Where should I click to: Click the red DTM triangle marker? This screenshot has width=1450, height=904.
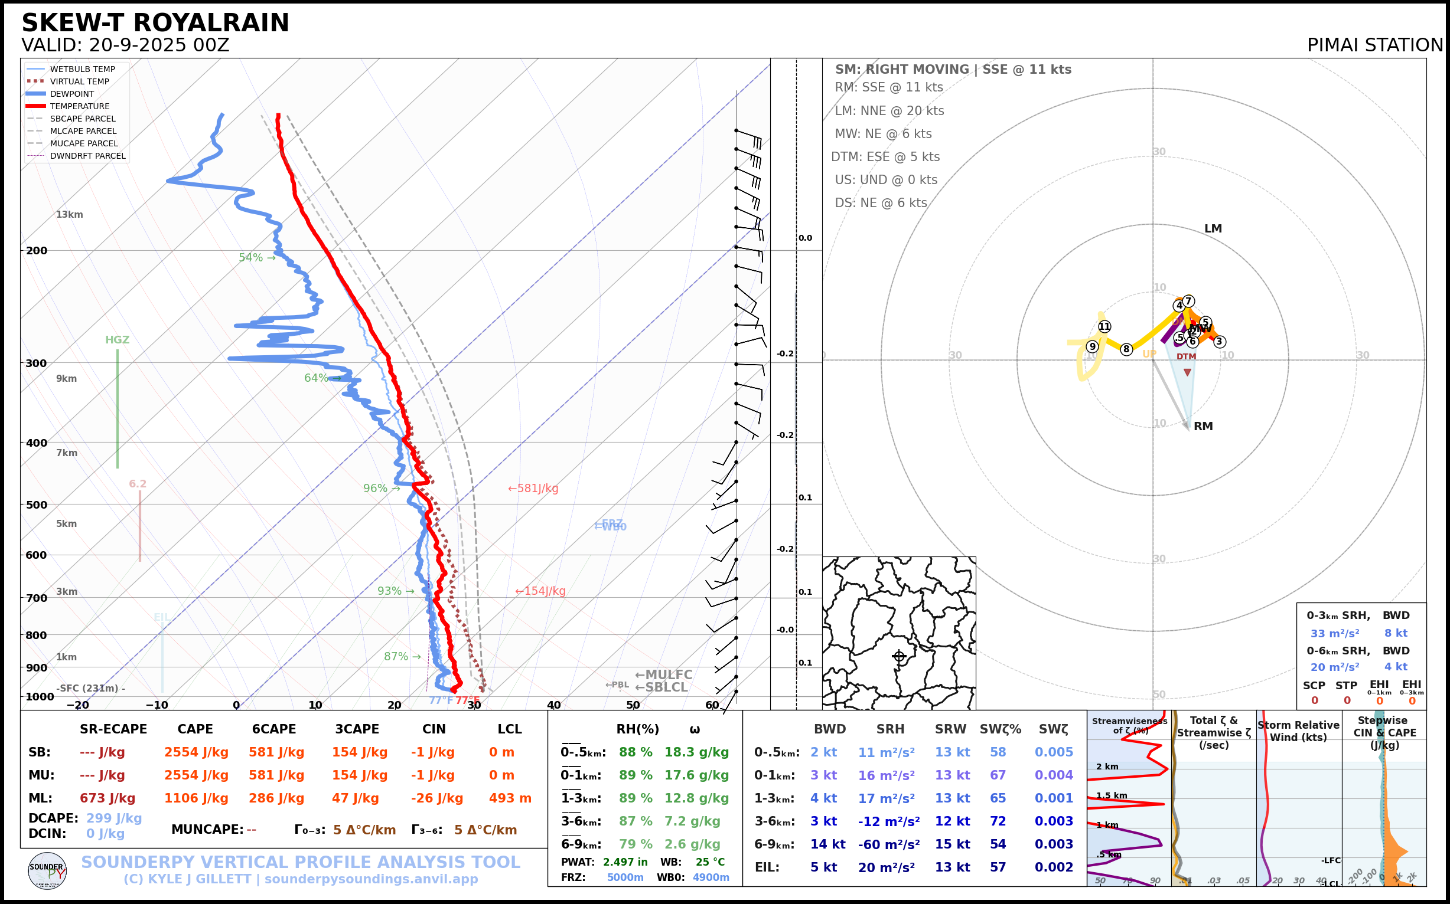click(x=1187, y=372)
